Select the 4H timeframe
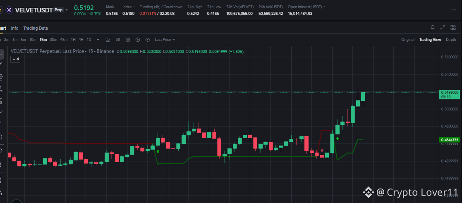Image resolution: width=462 pixels, height=203 pixels. tap(81, 39)
